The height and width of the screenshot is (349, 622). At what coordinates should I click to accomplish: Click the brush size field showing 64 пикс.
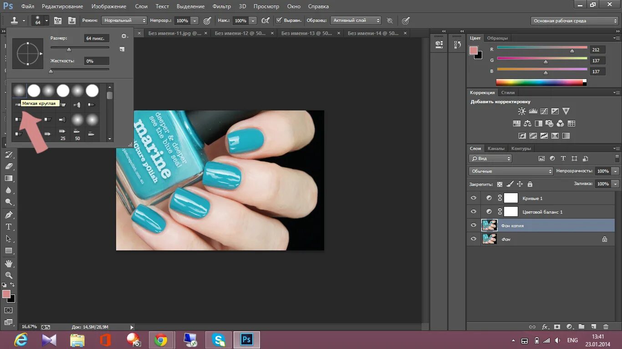(97, 38)
